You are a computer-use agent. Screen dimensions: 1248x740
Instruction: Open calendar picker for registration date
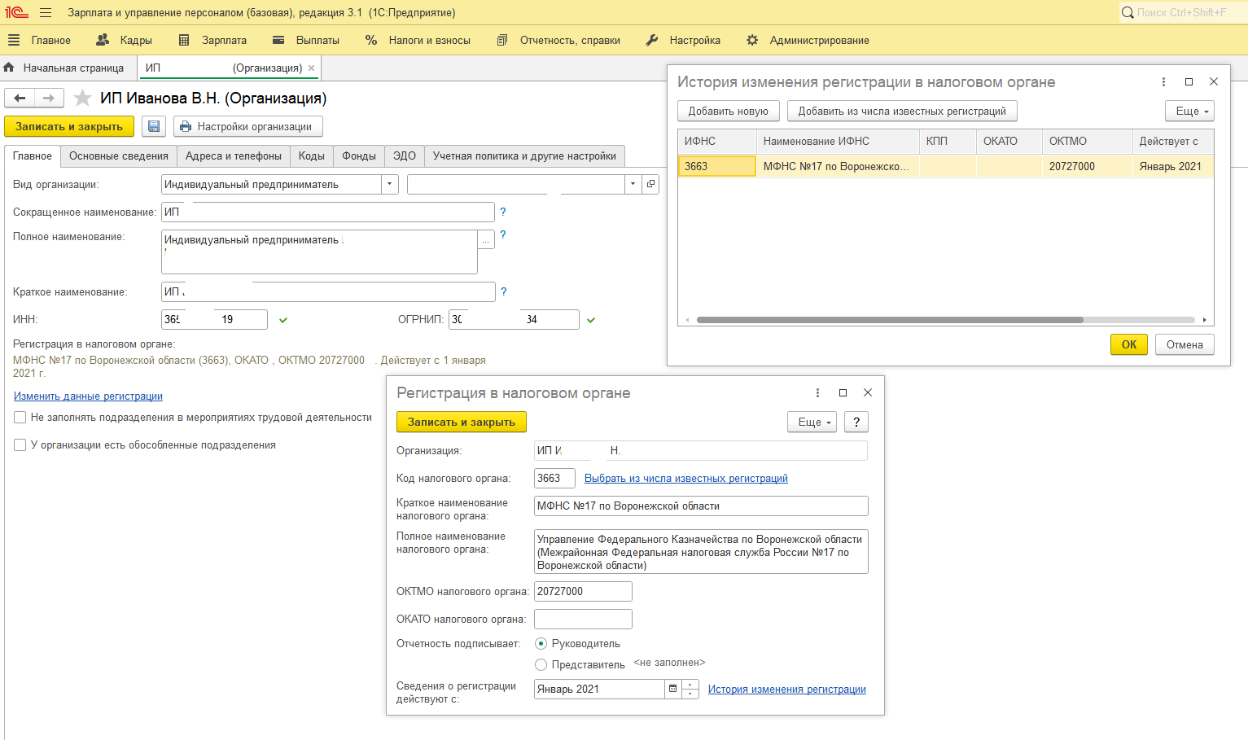point(672,689)
